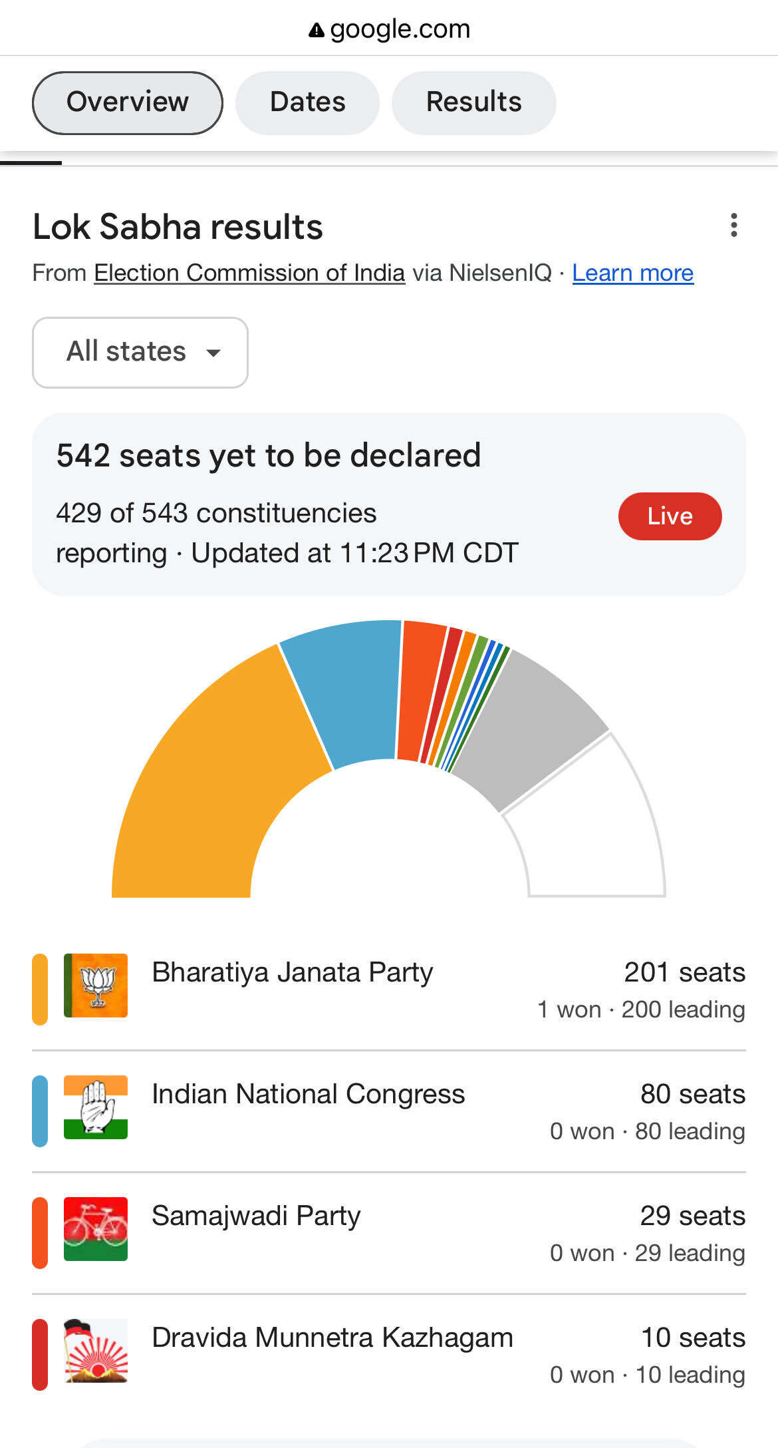Select the Dravida Munnetra Kazhagam row name
This screenshot has width=778, height=1448.
click(332, 1338)
